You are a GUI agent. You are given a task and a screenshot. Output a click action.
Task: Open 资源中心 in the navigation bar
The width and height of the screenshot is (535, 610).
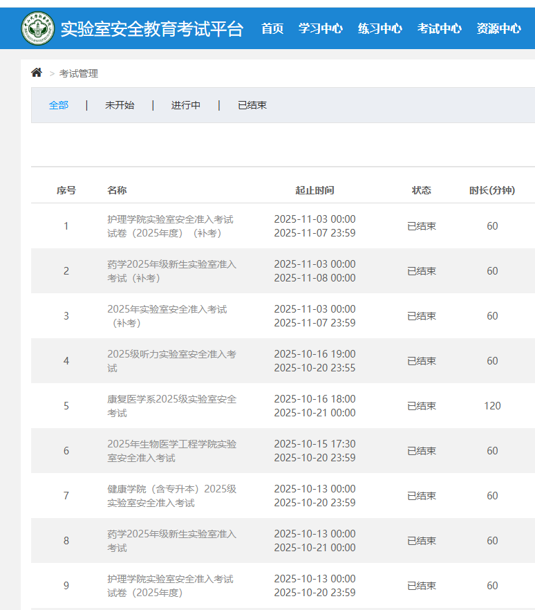pyautogui.click(x=498, y=28)
